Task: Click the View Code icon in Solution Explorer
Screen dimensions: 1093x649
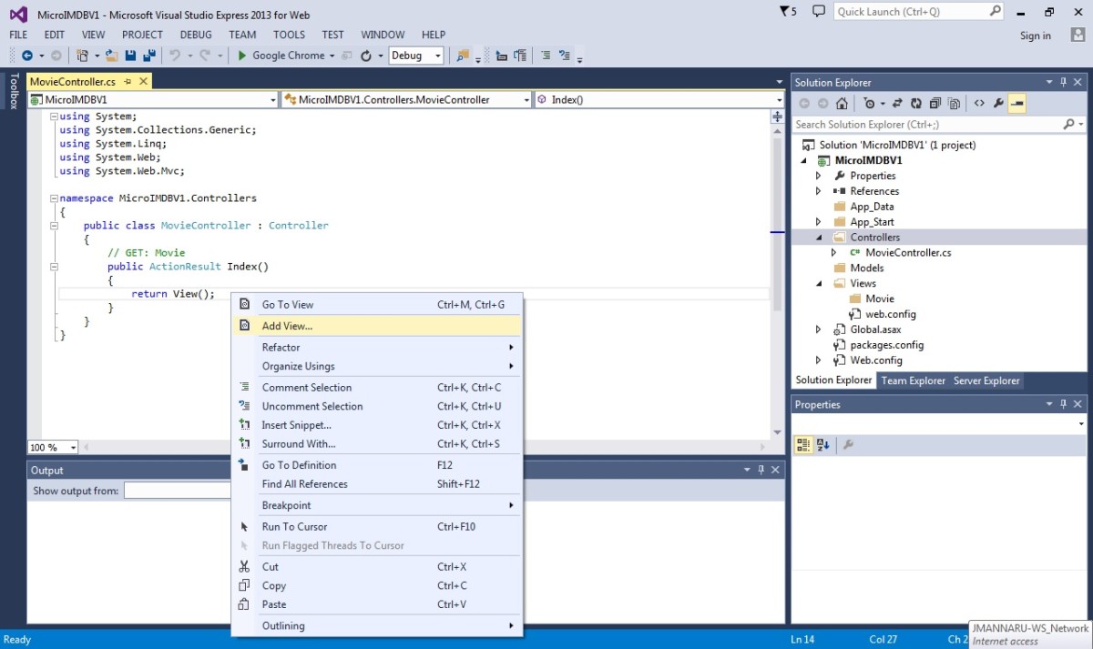Action: [x=979, y=103]
